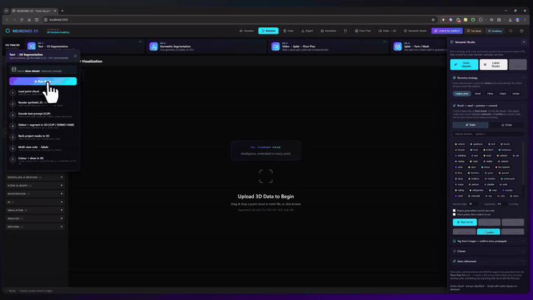Click the reset/undo icon beside Floor Plan
The image size is (533, 300).
[x=345, y=31]
